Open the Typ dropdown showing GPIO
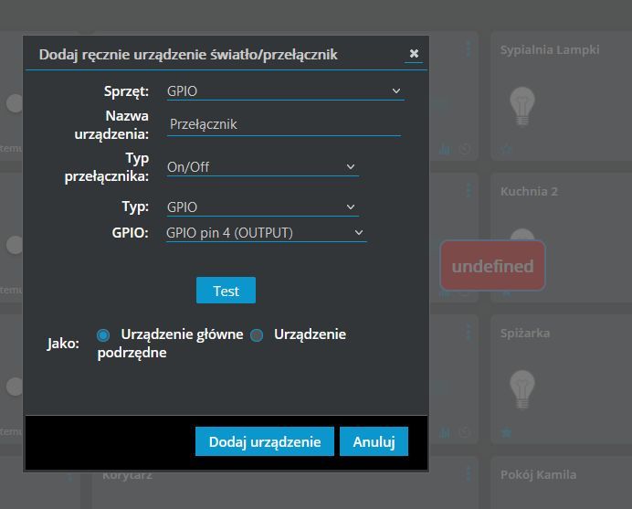 [263, 207]
